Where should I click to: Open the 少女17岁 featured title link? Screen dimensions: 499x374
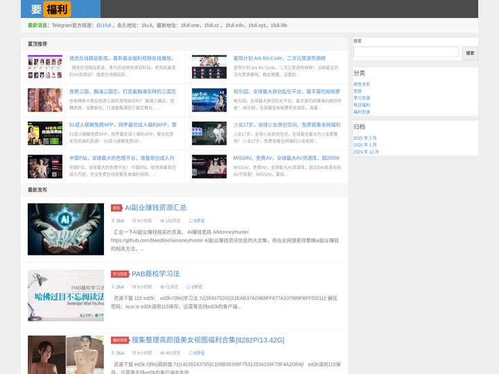287,125
